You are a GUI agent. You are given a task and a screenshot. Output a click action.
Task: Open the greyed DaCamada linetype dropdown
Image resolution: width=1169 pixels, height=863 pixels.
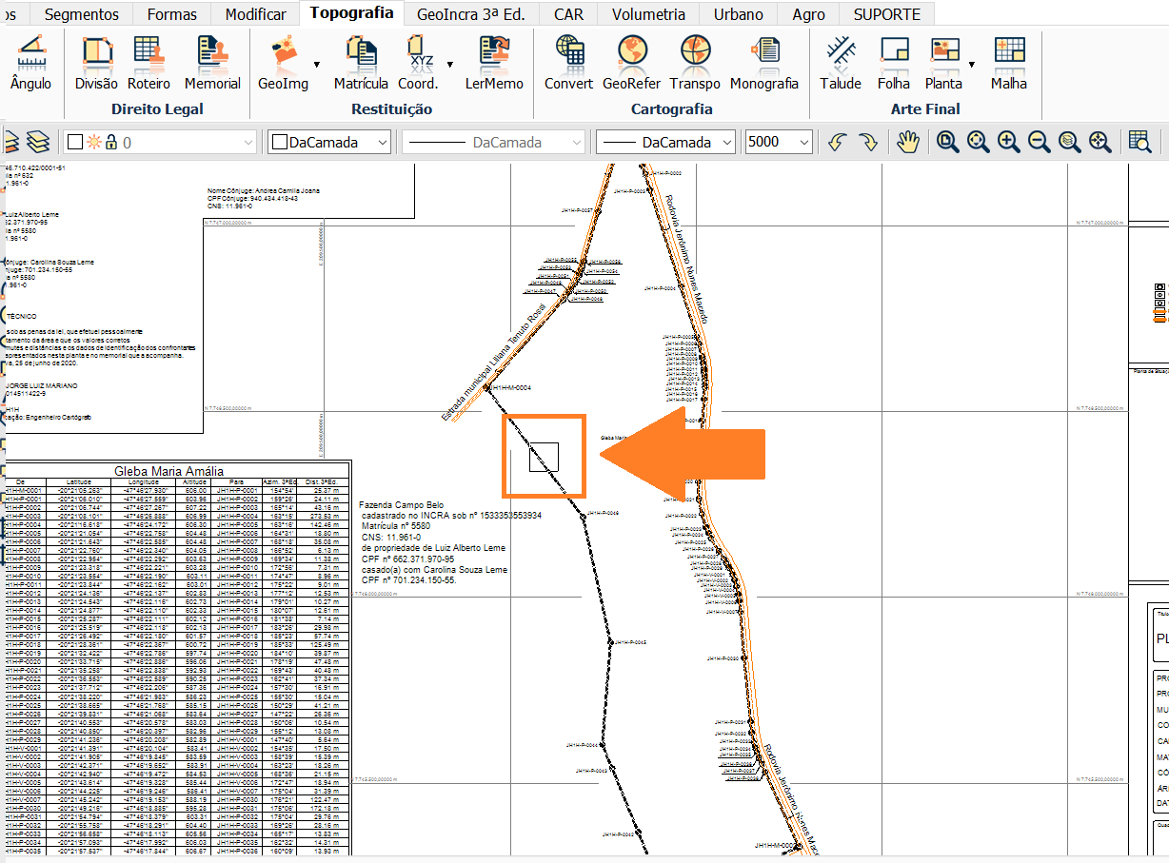(494, 143)
